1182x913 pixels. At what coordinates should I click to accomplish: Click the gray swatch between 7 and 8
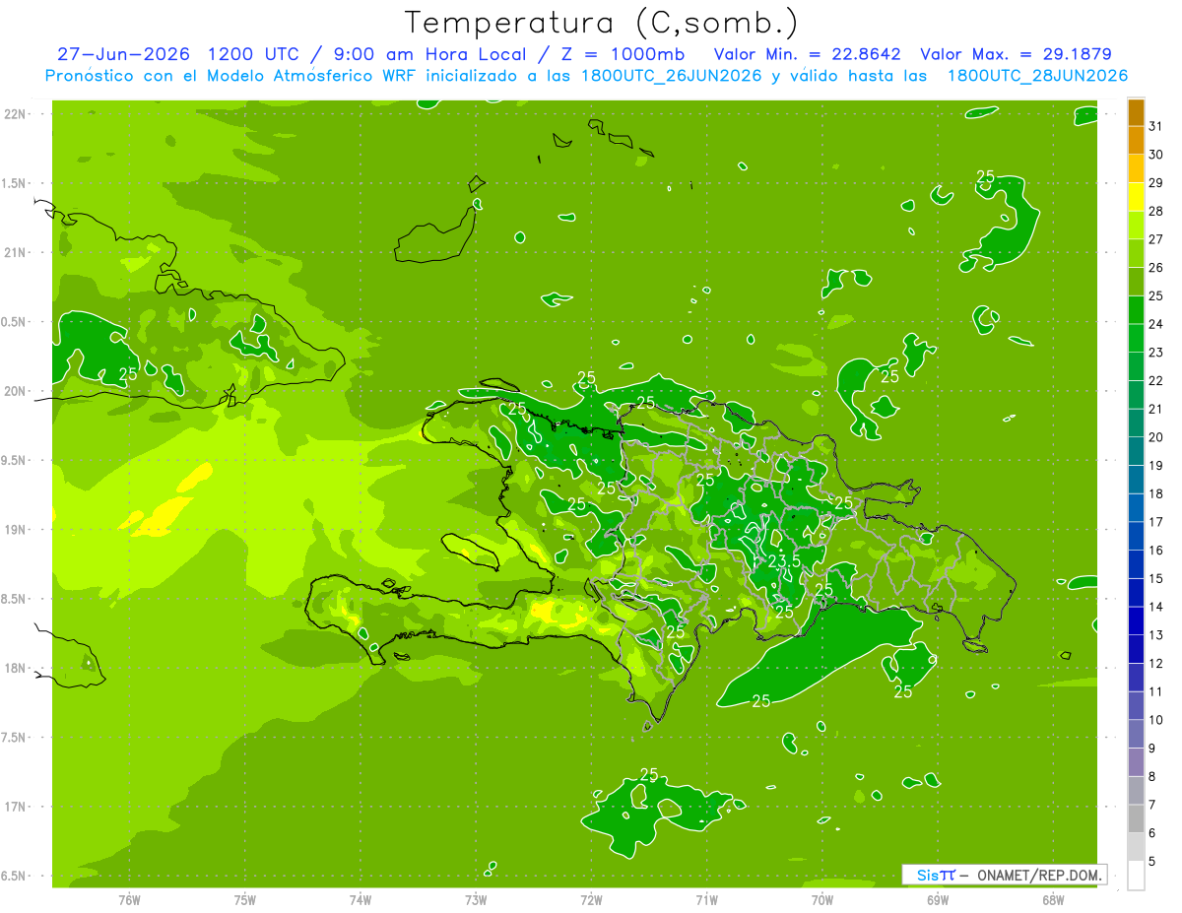(1137, 791)
